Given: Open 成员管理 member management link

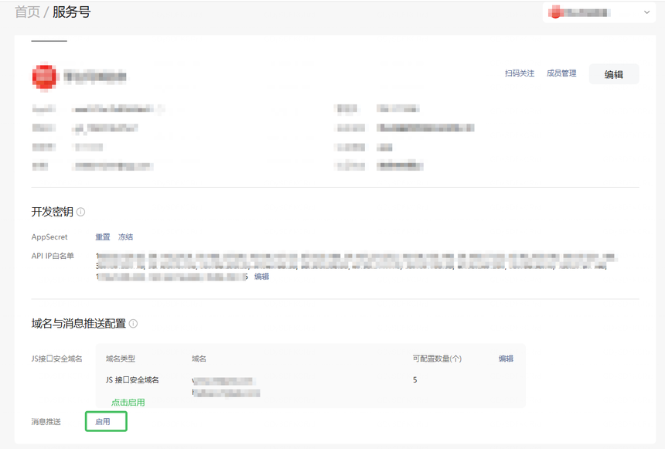Looking at the screenshot, I should [x=561, y=73].
